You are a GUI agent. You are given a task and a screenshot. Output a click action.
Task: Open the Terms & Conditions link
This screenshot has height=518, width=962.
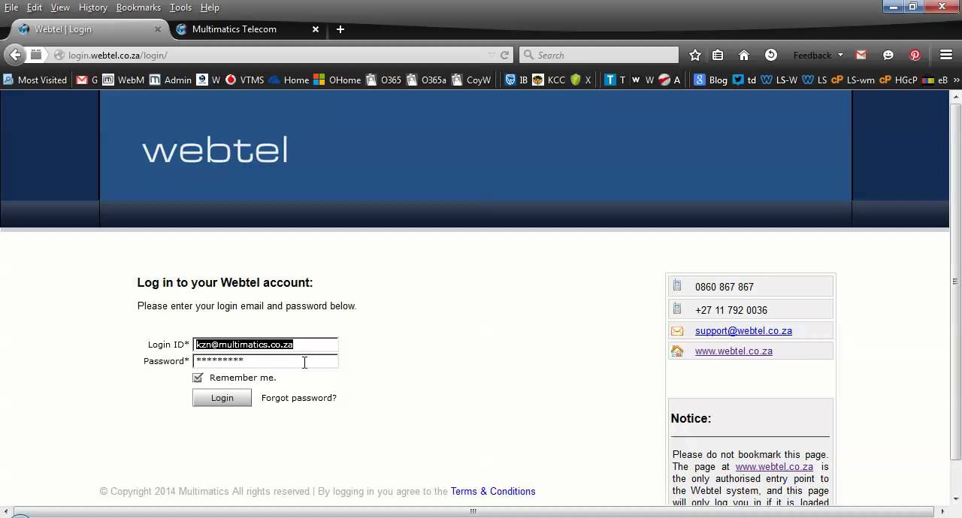click(x=493, y=492)
